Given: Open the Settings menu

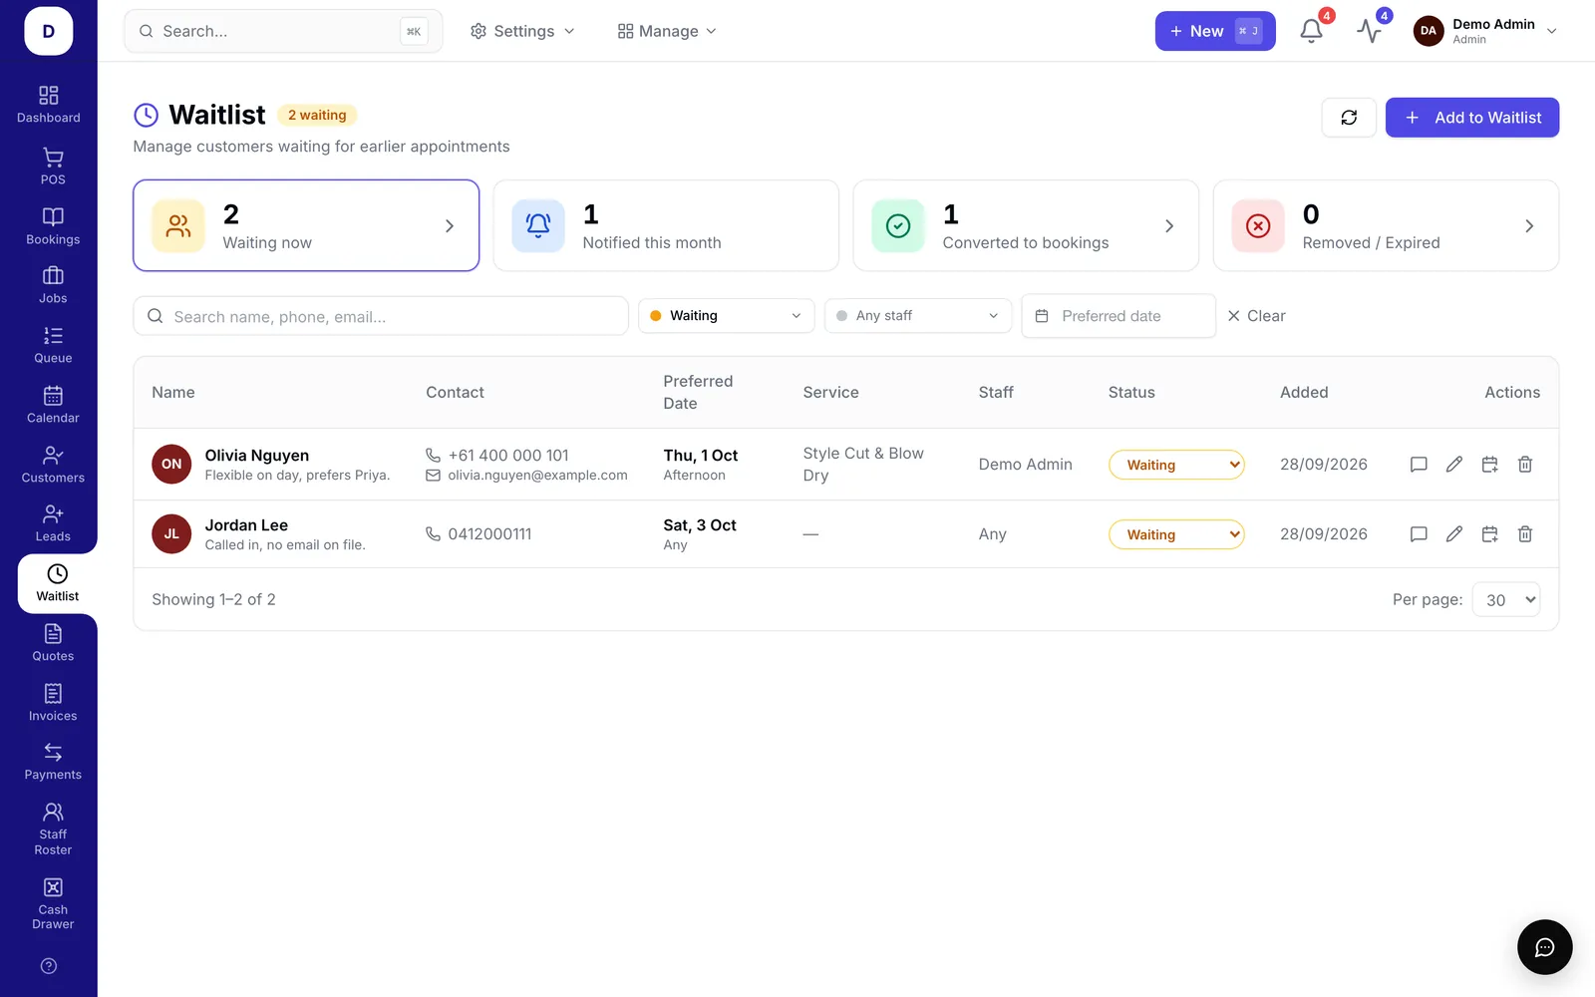Looking at the screenshot, I should (x=522, y=31).
